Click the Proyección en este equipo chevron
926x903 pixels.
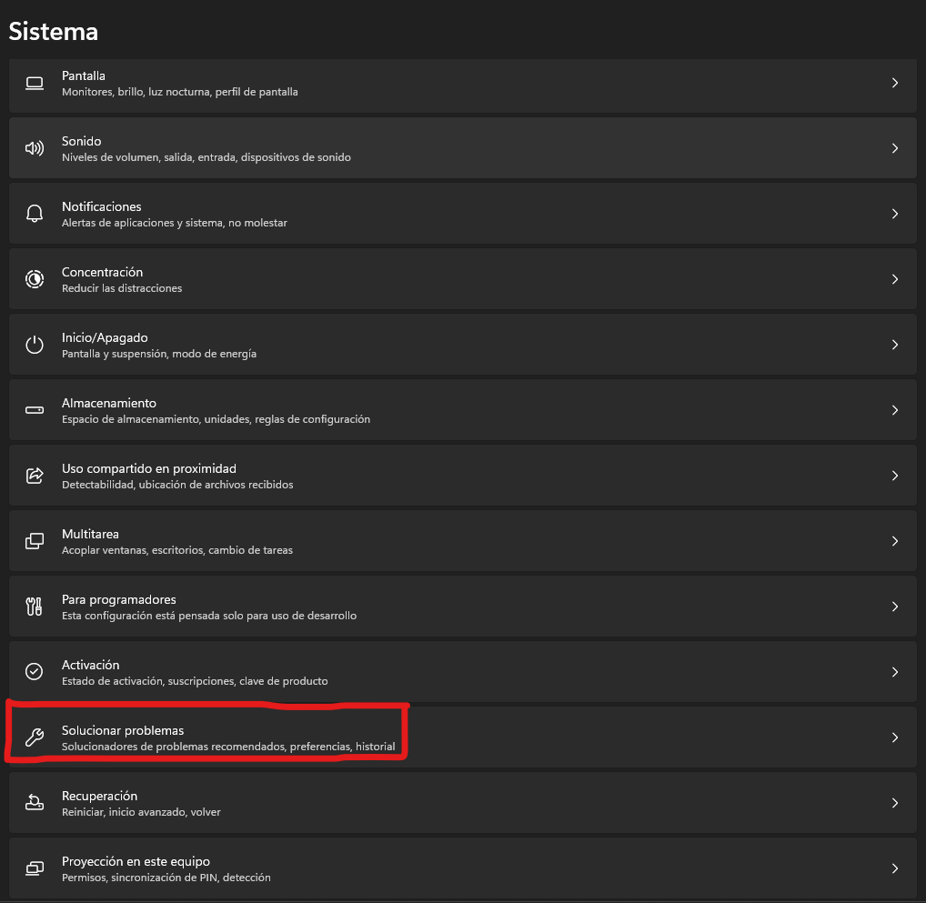point(895,868)
